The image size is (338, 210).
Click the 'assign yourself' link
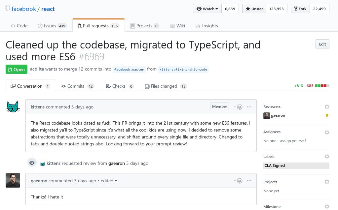(292, 141)
